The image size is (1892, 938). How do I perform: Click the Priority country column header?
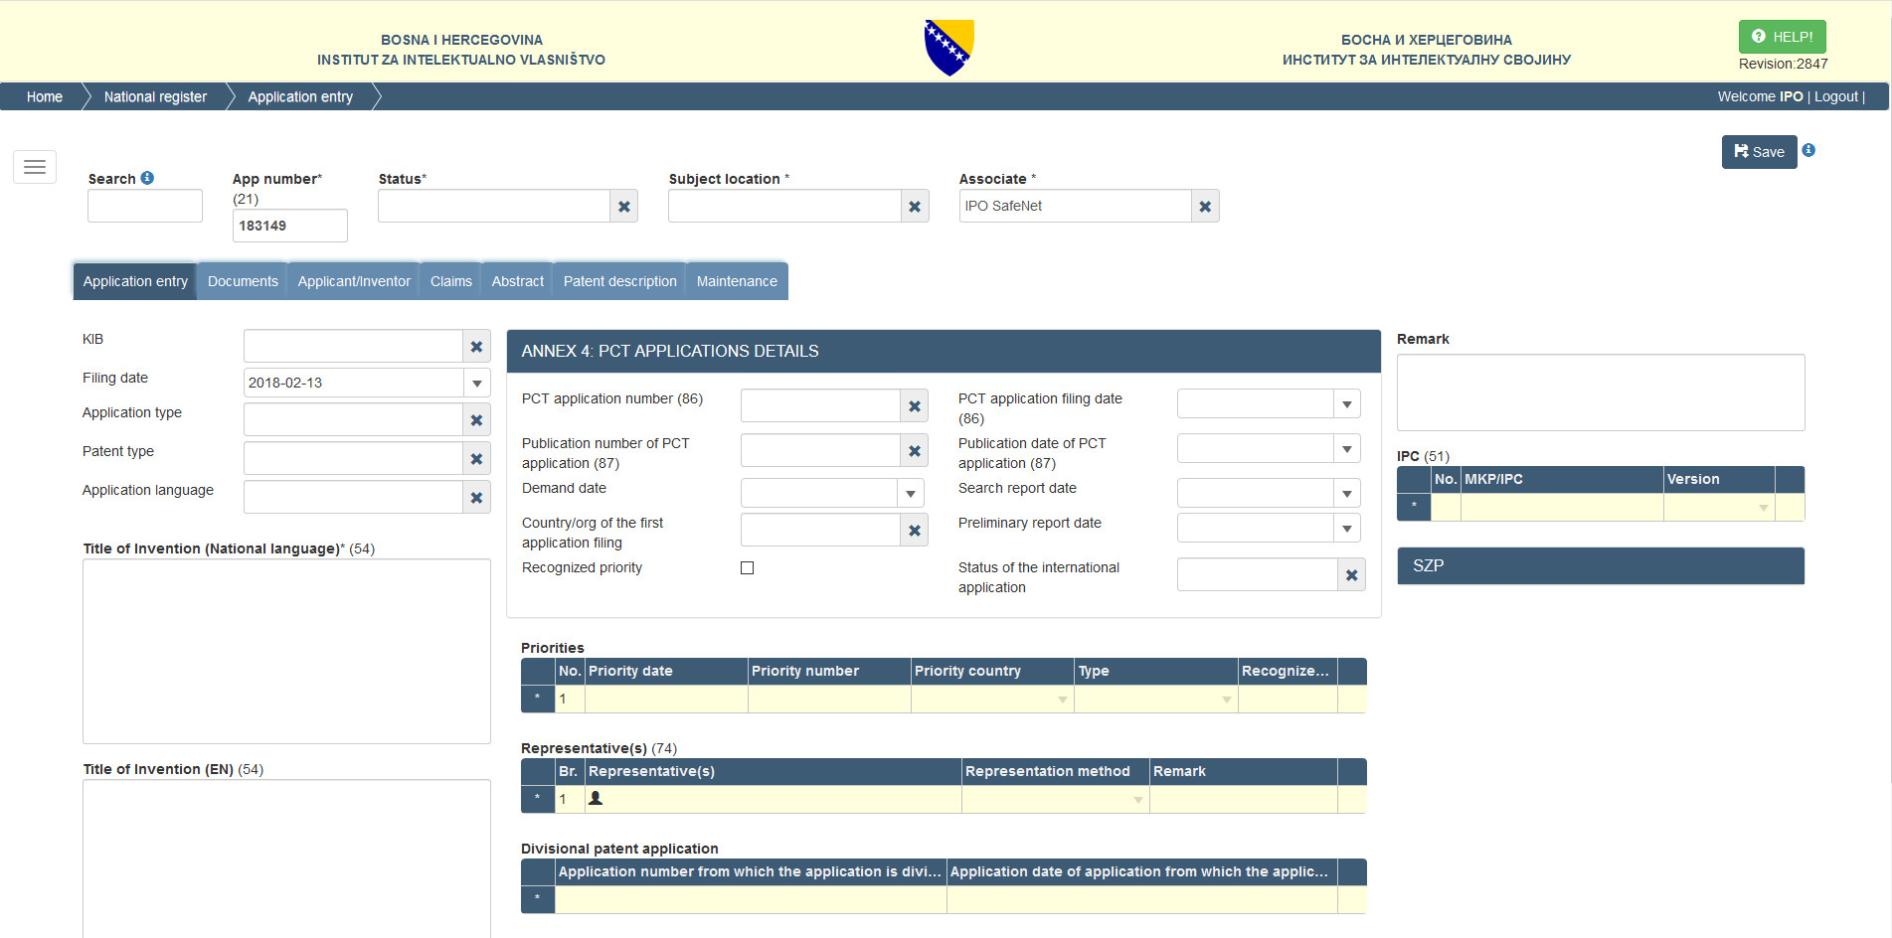pos(992,671)
